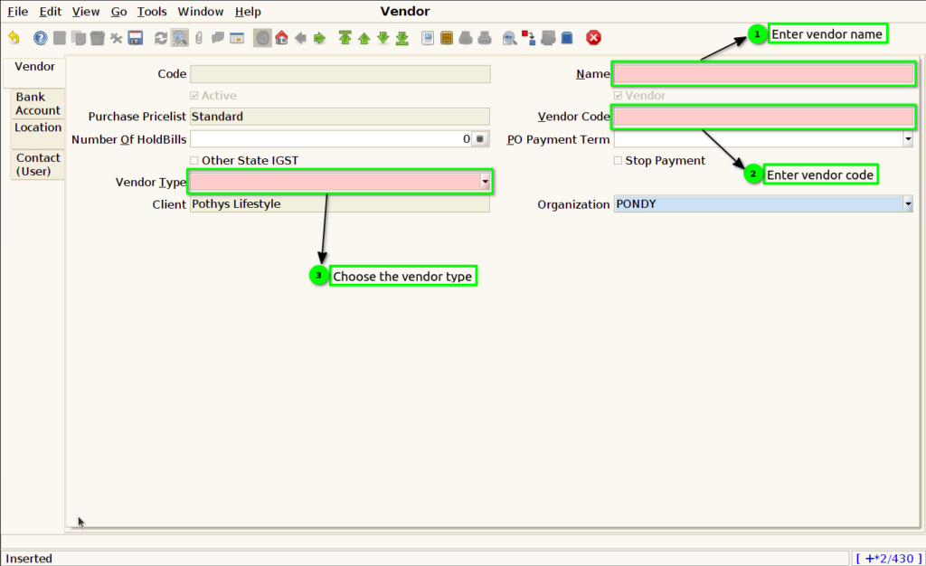Open the Product Info blue icon
Viewport: 926px width, 566px height.
click(567, 38)
